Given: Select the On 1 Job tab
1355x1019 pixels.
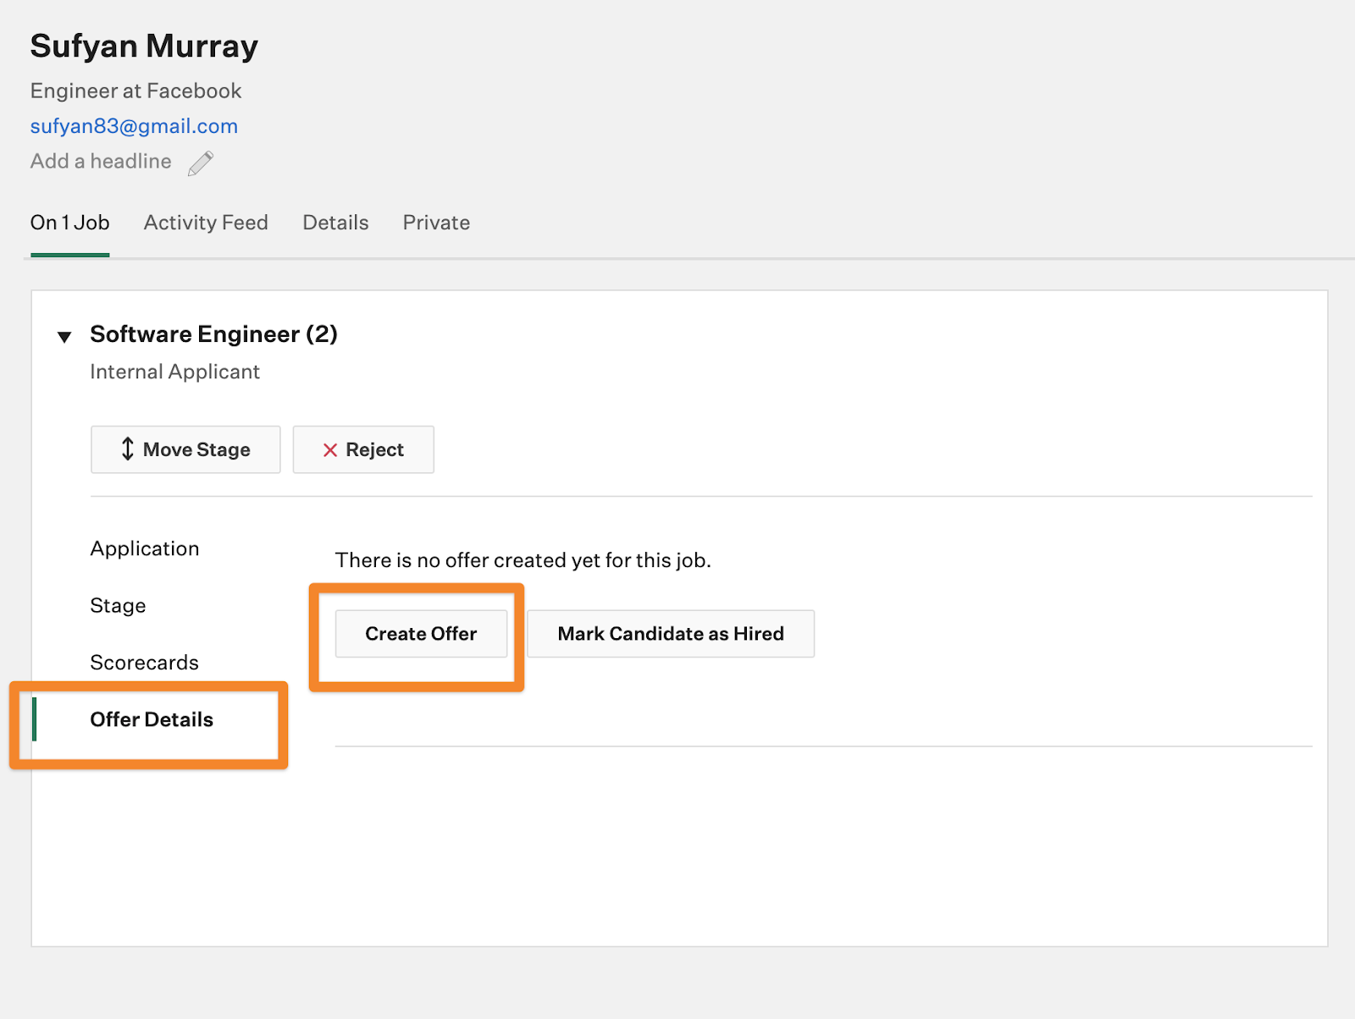Looking at the screenshot, I should (69, 223).
